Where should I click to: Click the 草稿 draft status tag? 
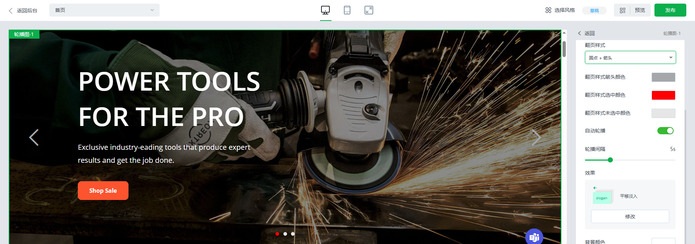[x=594, y=10]
